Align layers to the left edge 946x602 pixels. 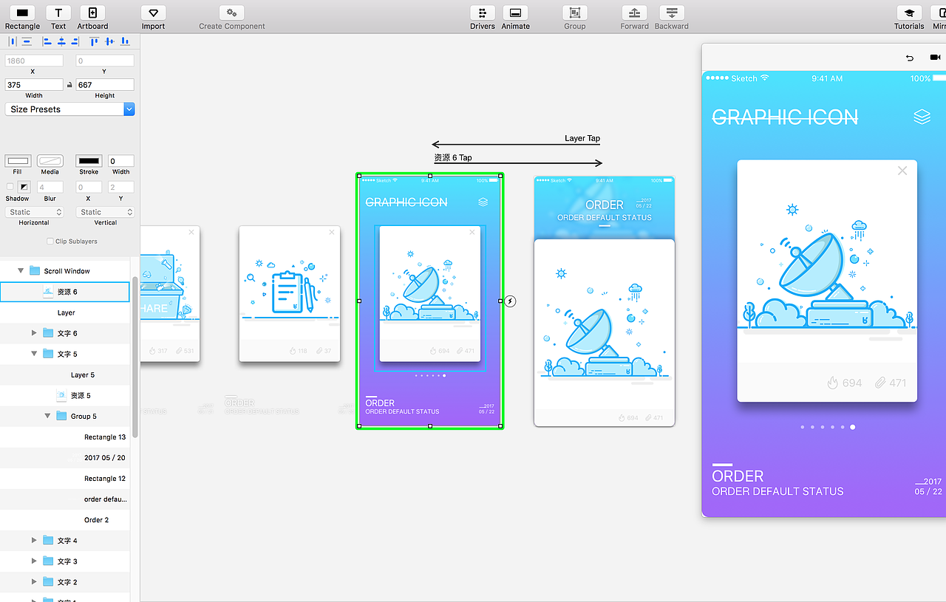coord(47,42)
